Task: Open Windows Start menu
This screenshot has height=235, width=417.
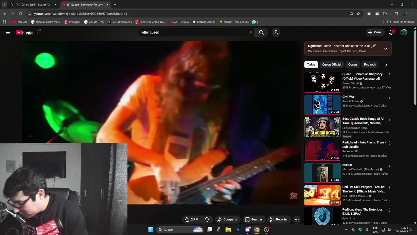Action: (151, 230)
